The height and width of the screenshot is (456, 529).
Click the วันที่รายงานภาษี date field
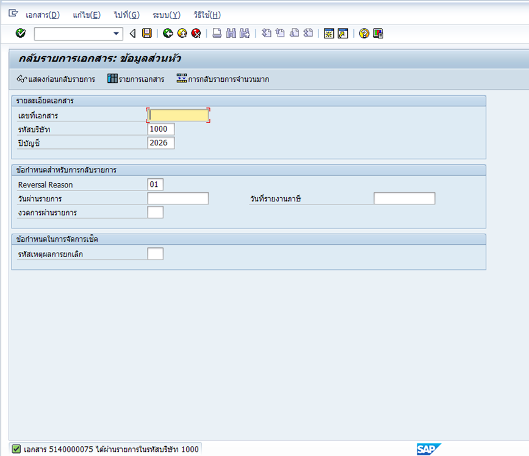[404, 198]
